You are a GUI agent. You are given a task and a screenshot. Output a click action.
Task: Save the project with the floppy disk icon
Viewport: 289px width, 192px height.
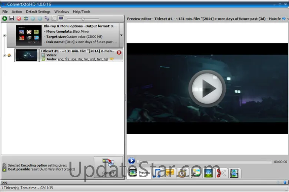[11, 19]
